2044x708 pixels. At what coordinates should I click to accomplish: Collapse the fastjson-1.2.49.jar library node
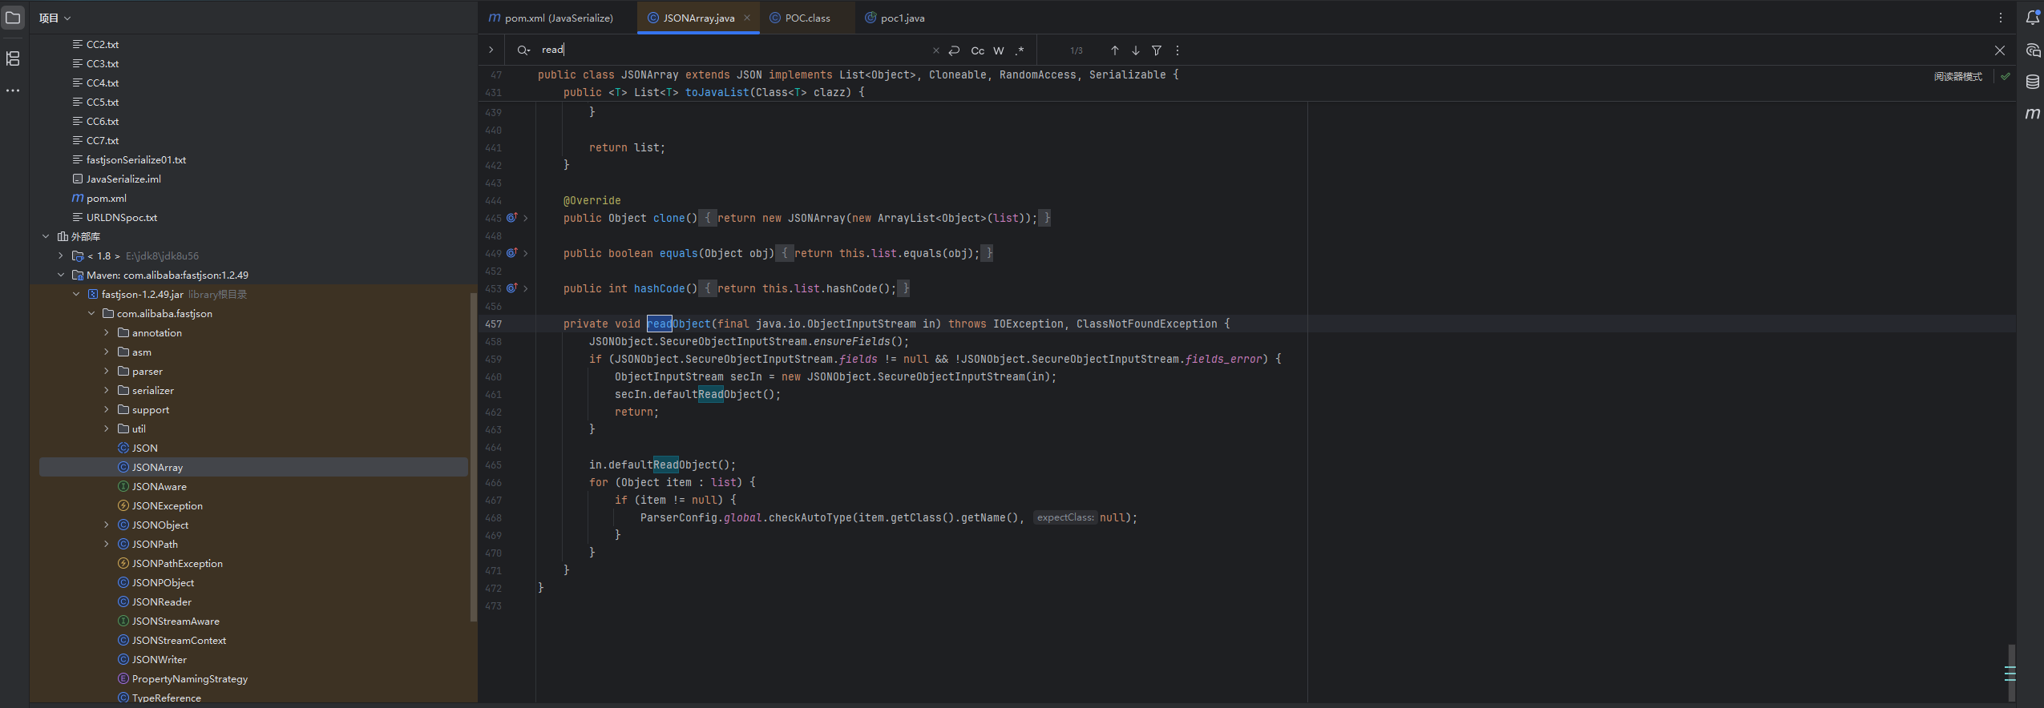pyautogui.click(x=76, y=295)
